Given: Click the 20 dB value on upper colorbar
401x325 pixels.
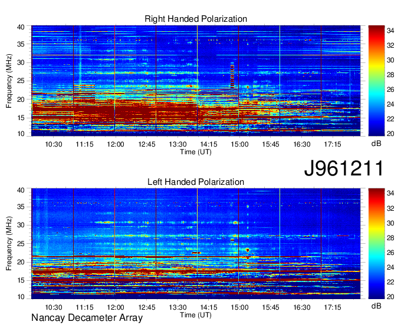Looking at the screenshot, I should pyautogui.click(x=390, y=134).
